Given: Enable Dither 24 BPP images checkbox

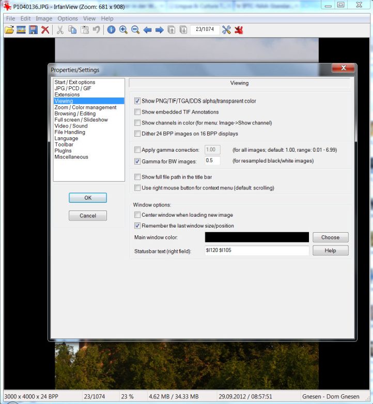Looking at the screenshot, I should pyautogui.click(x=137, y=134).
